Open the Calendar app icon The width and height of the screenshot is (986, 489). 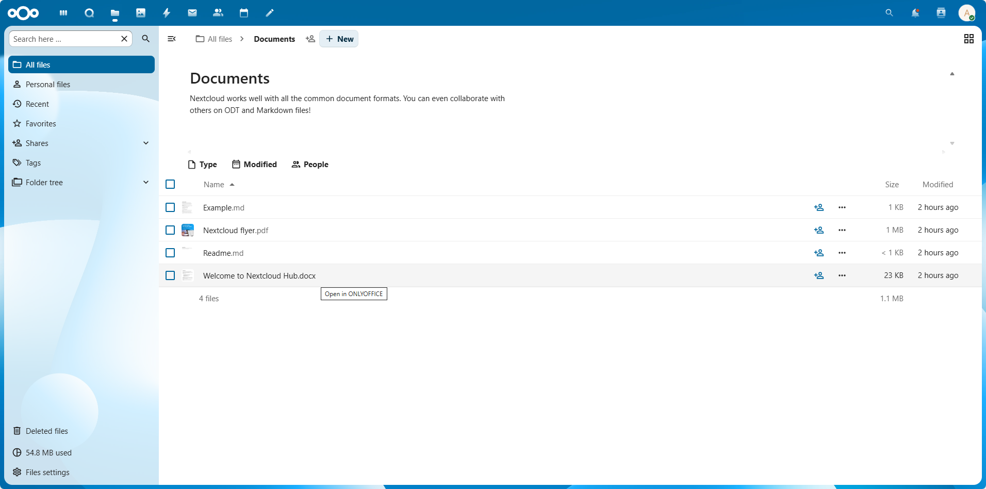[244, 13]
